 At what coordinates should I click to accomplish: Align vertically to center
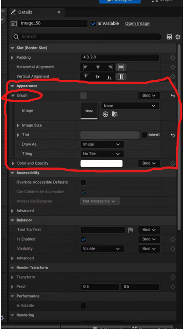tap(98, 77)
